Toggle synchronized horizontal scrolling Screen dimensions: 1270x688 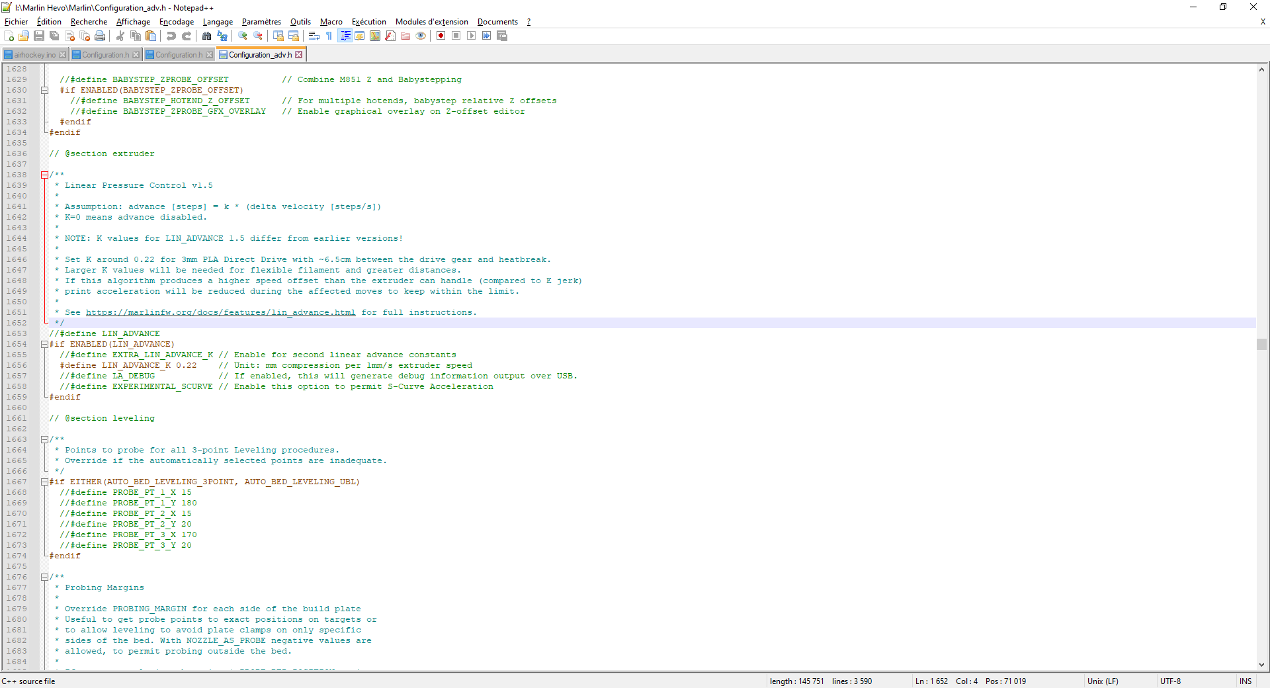click(x=294, y=36)
